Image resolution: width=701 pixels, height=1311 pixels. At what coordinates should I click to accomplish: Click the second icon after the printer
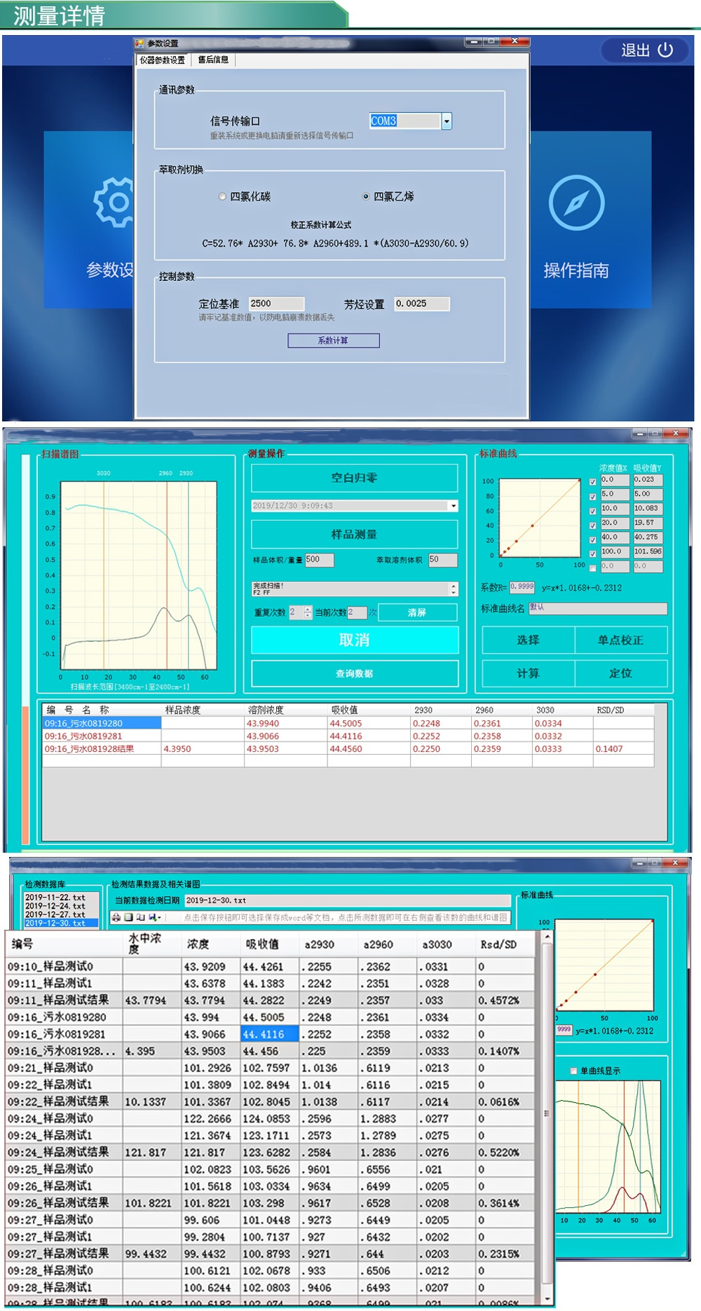[128, 917]
